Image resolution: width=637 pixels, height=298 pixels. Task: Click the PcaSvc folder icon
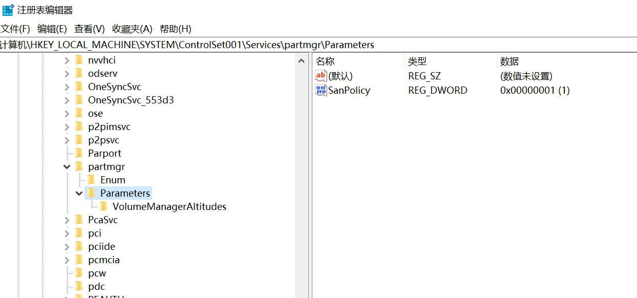coord(79,220)
